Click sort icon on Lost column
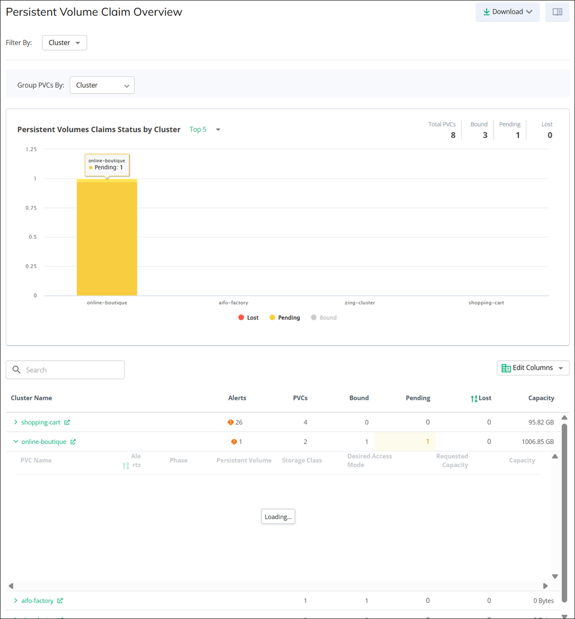 pos(474,399)
